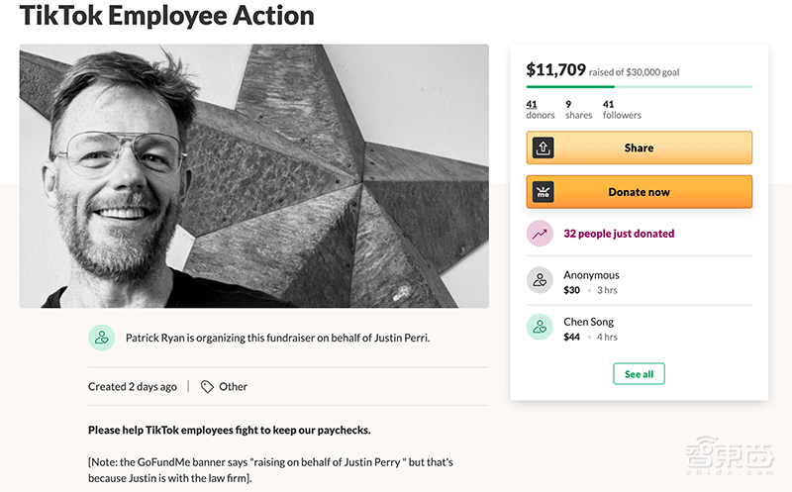Click the Anonymous donor avatar icon

(540, 281)
